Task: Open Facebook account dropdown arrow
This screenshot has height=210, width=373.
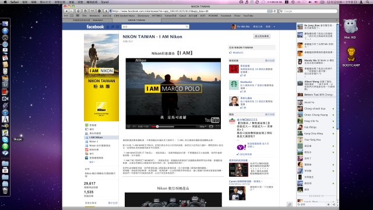Action: [275, 27]
